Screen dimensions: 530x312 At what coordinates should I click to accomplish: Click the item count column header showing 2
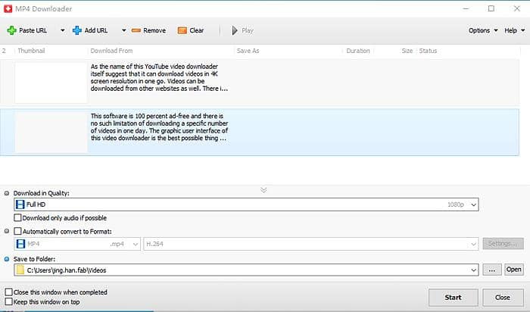click(x=4, y=51)
